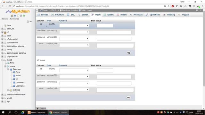Image resolution: width=205 pixels, height=115 pixels.
Task: Go back with the browser back arrow
Action: (x=3, y=6)
